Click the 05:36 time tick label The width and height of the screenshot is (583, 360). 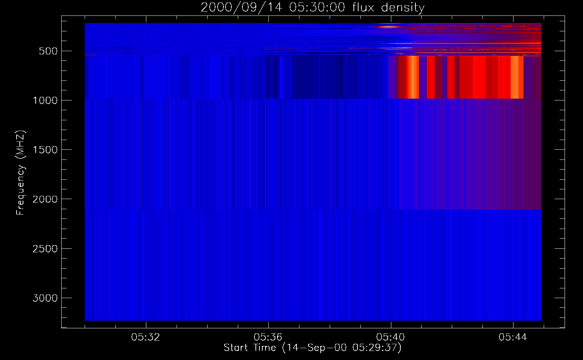(268, 337)
